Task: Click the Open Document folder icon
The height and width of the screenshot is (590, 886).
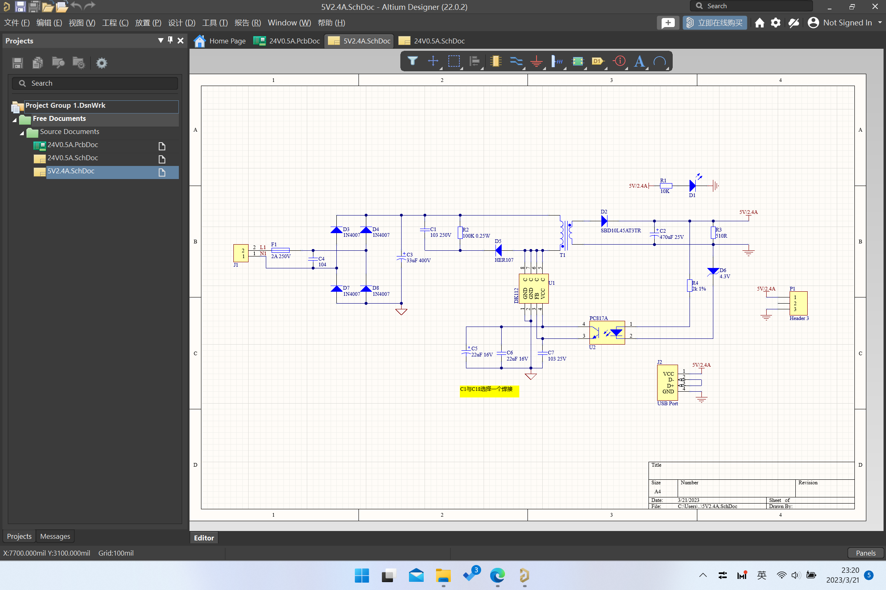Action: click(48, 7)
